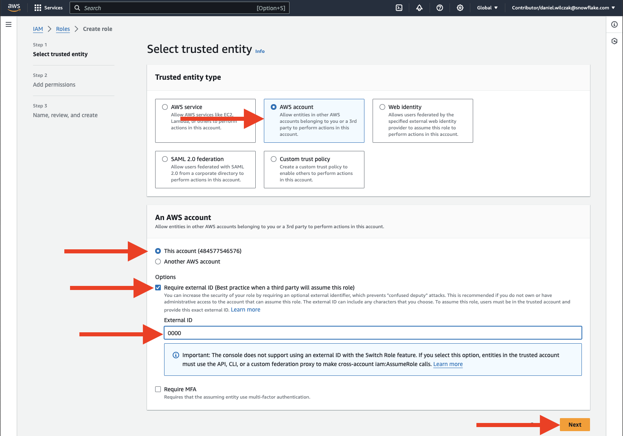Enable the Require MFA checkbox
Screen dimensions: 623x436
click(x=158, y=389)
